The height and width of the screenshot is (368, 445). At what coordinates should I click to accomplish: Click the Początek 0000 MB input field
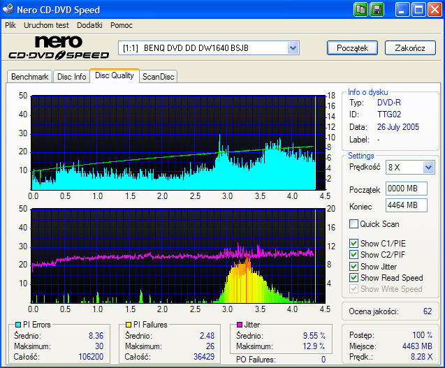click(407, 189)
